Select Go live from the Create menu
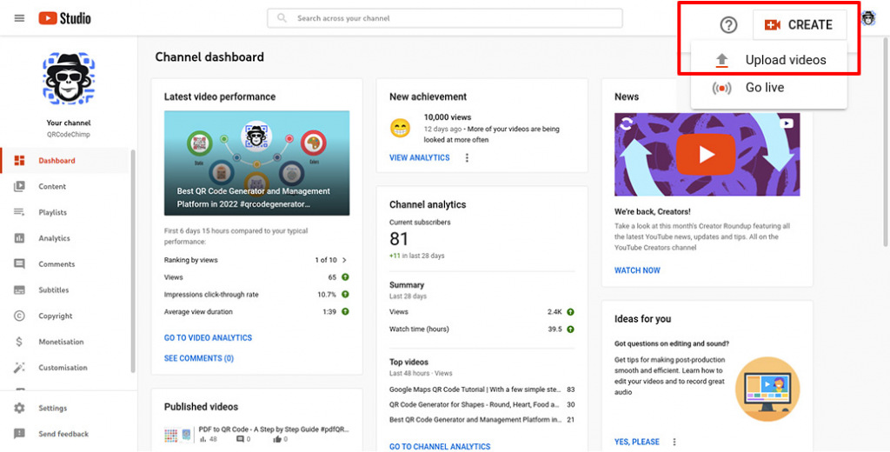 (x=769, y=88)
